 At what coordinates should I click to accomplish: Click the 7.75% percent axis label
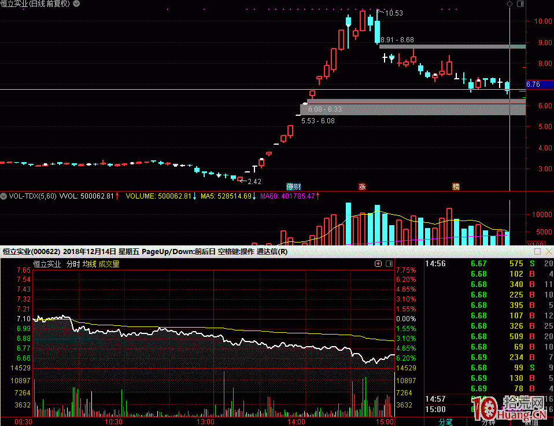pyautogui.click(x=406, y=270)
